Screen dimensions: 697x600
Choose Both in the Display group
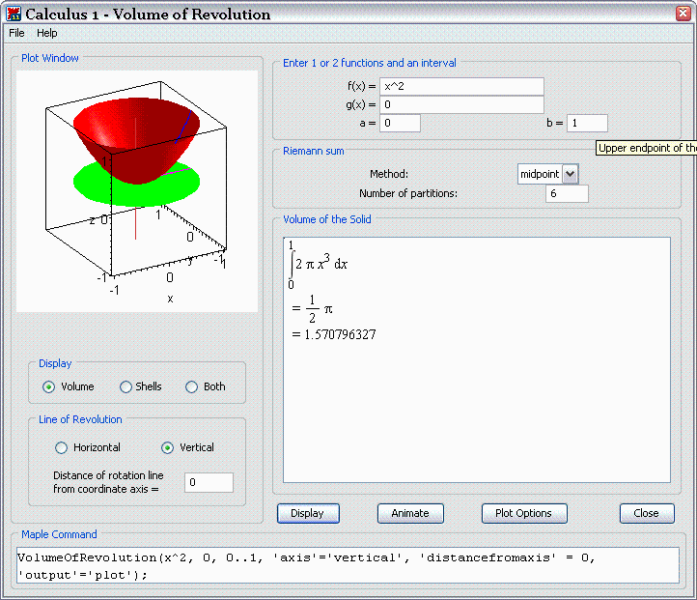pyautogui.click(x=191, y=386)
